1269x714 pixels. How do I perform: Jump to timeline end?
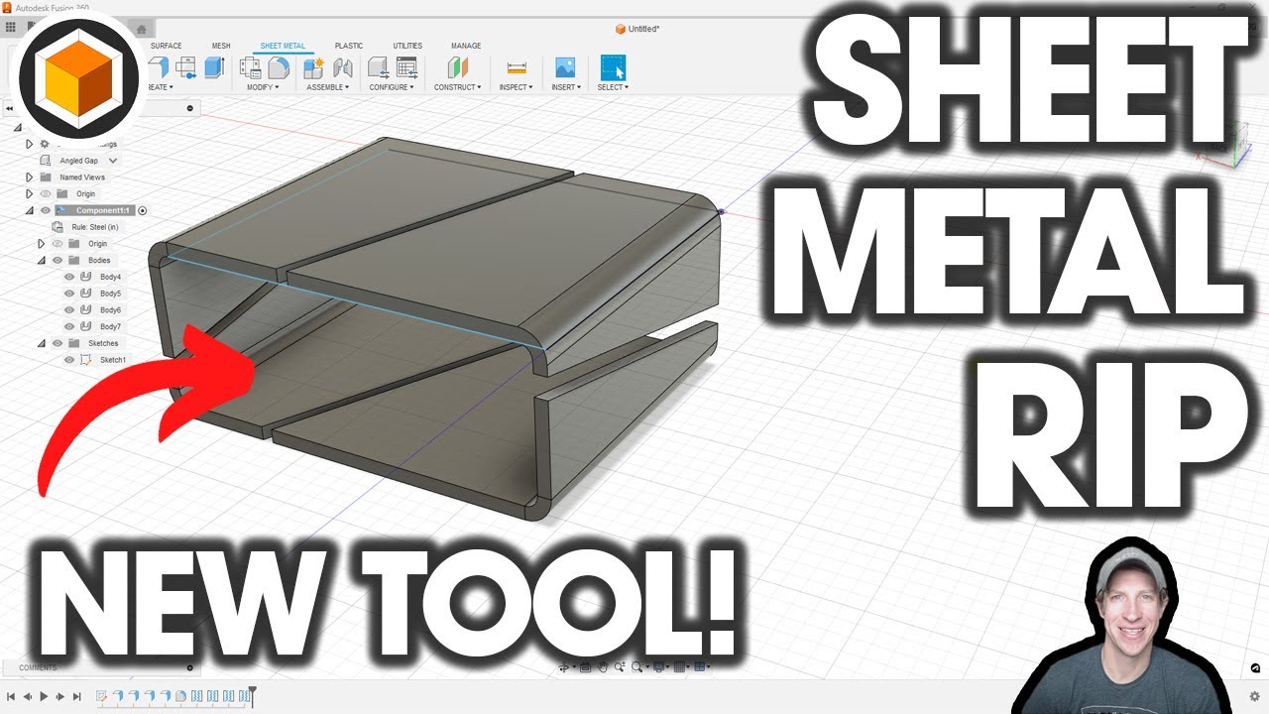pyautogui.click(x=77, y=696)
